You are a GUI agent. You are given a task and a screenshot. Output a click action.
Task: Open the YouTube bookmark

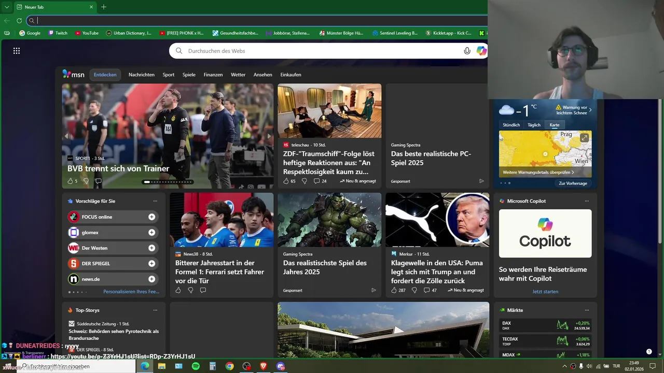tap(87, 33)
